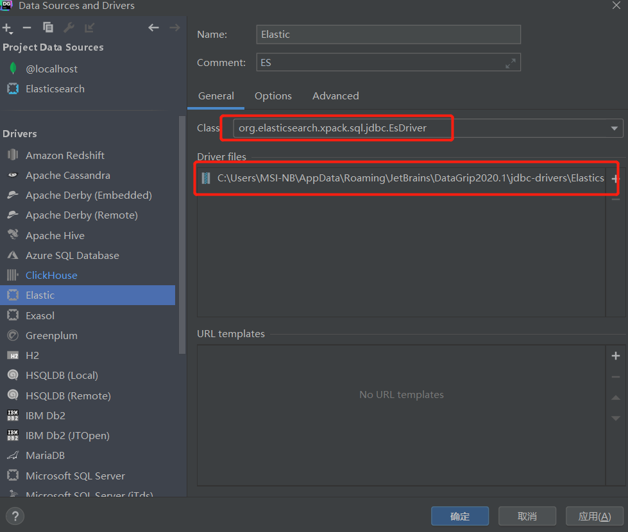Remove the selected data source using minus icon

[x=26, y=28]
